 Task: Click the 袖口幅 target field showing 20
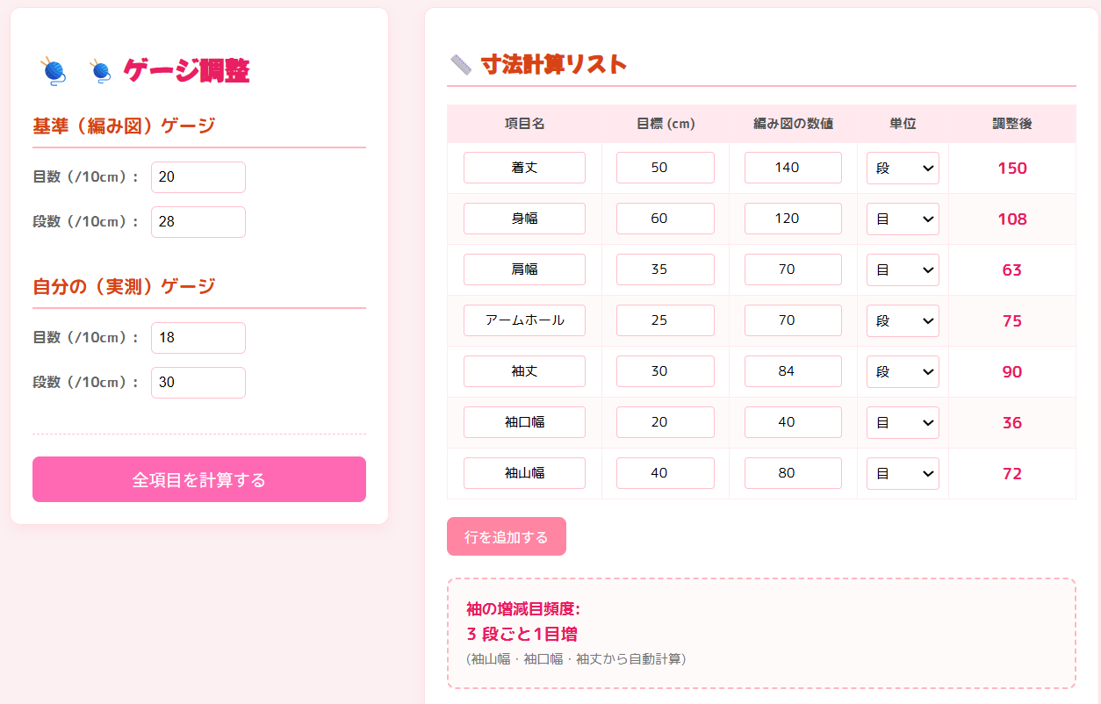[x=665, y=422]
